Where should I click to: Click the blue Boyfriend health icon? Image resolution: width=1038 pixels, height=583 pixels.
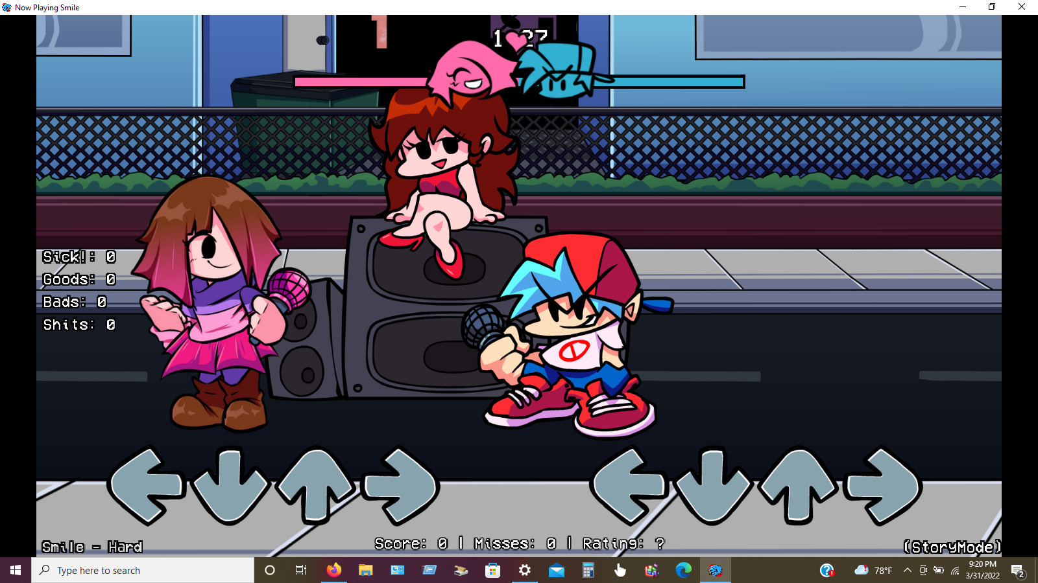(559, 71)
